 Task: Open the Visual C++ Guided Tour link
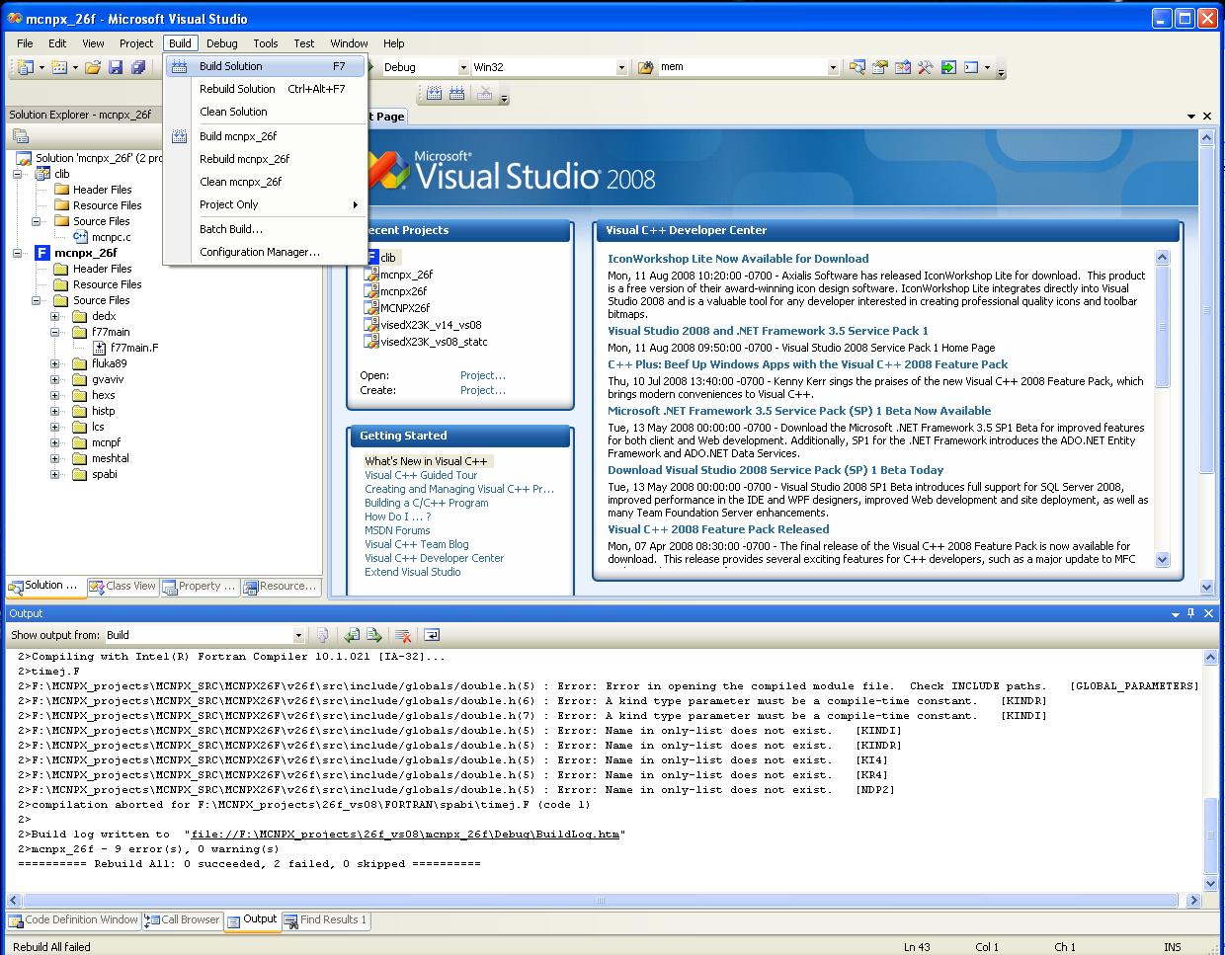(421, 475)
